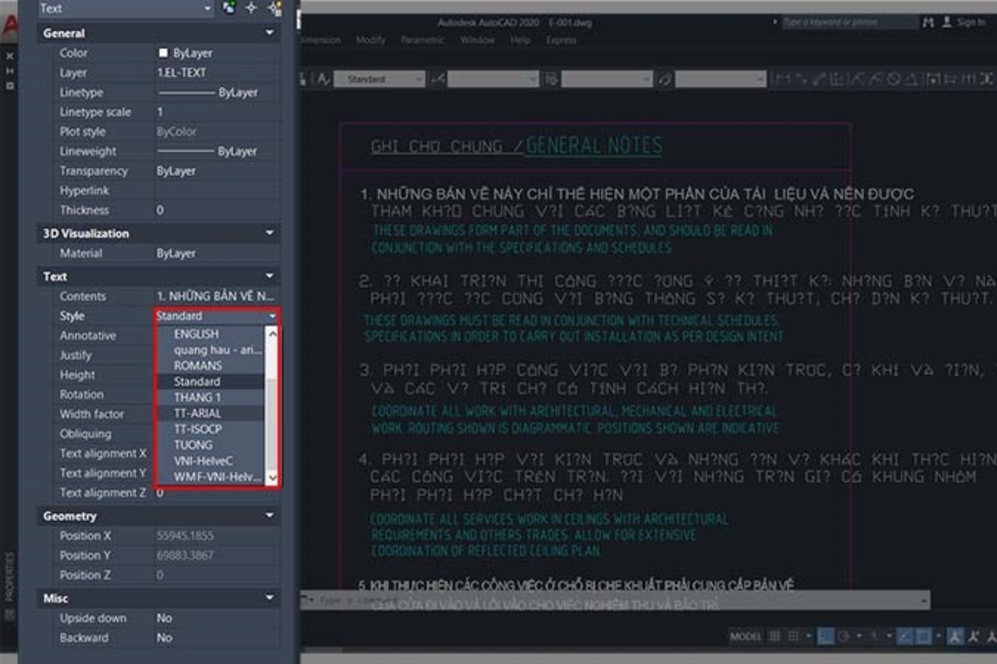This screenshot has width=997, height=664.
Task: Toggle polar tracking in status bar
Action: point(843,636)
